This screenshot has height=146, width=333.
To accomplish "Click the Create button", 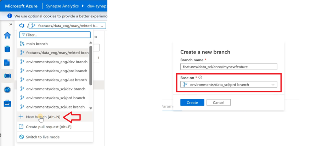I will click(x=192, y=102).
